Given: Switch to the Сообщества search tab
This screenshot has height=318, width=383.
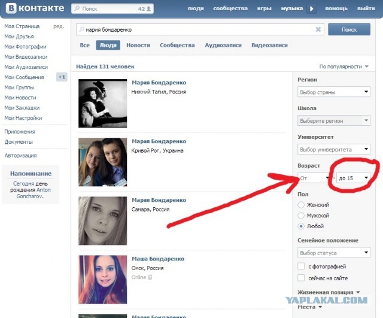Looking at the screenshot, I should [x=177, y=46].
